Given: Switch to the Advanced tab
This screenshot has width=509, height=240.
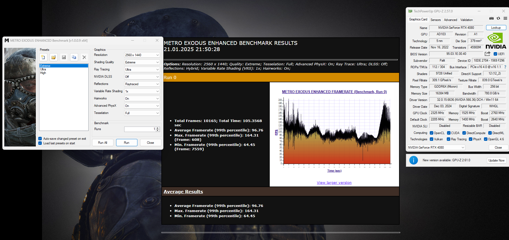Looking at the screenshot, I should 451,20.
